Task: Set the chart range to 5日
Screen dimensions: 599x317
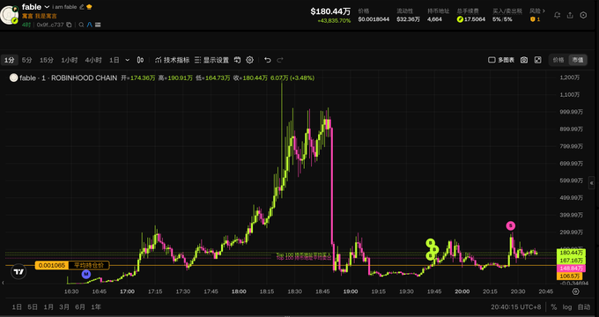Action: pyautogui.click(x=33, y=306)
